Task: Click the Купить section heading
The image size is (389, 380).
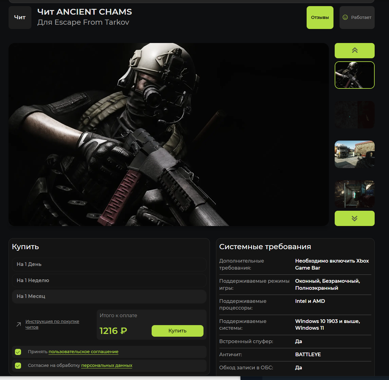Action: (x=25, y=247)
